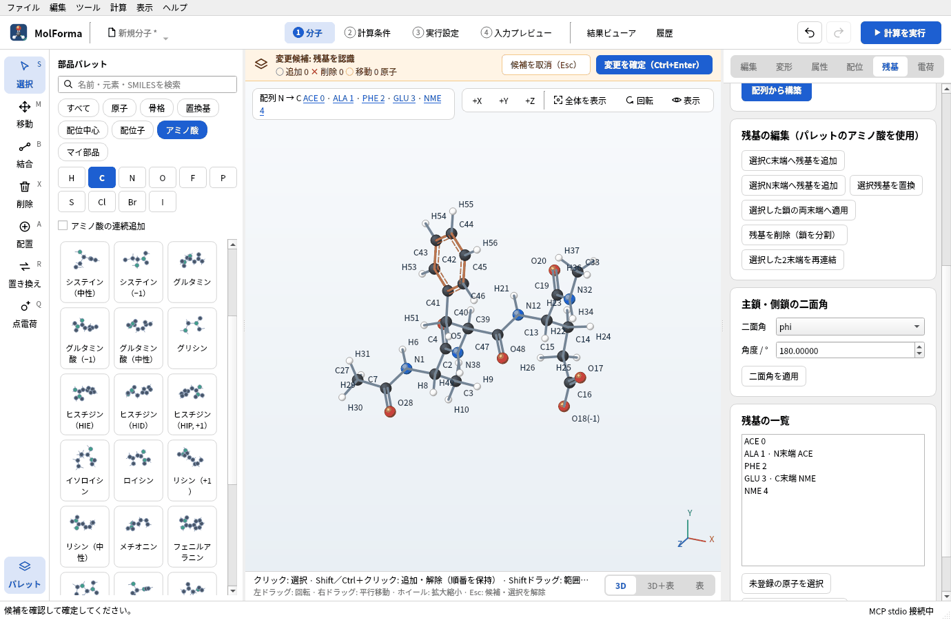The image size is (951, 620).
Task: Click the redo arrow icon
Action: point(839,32)
